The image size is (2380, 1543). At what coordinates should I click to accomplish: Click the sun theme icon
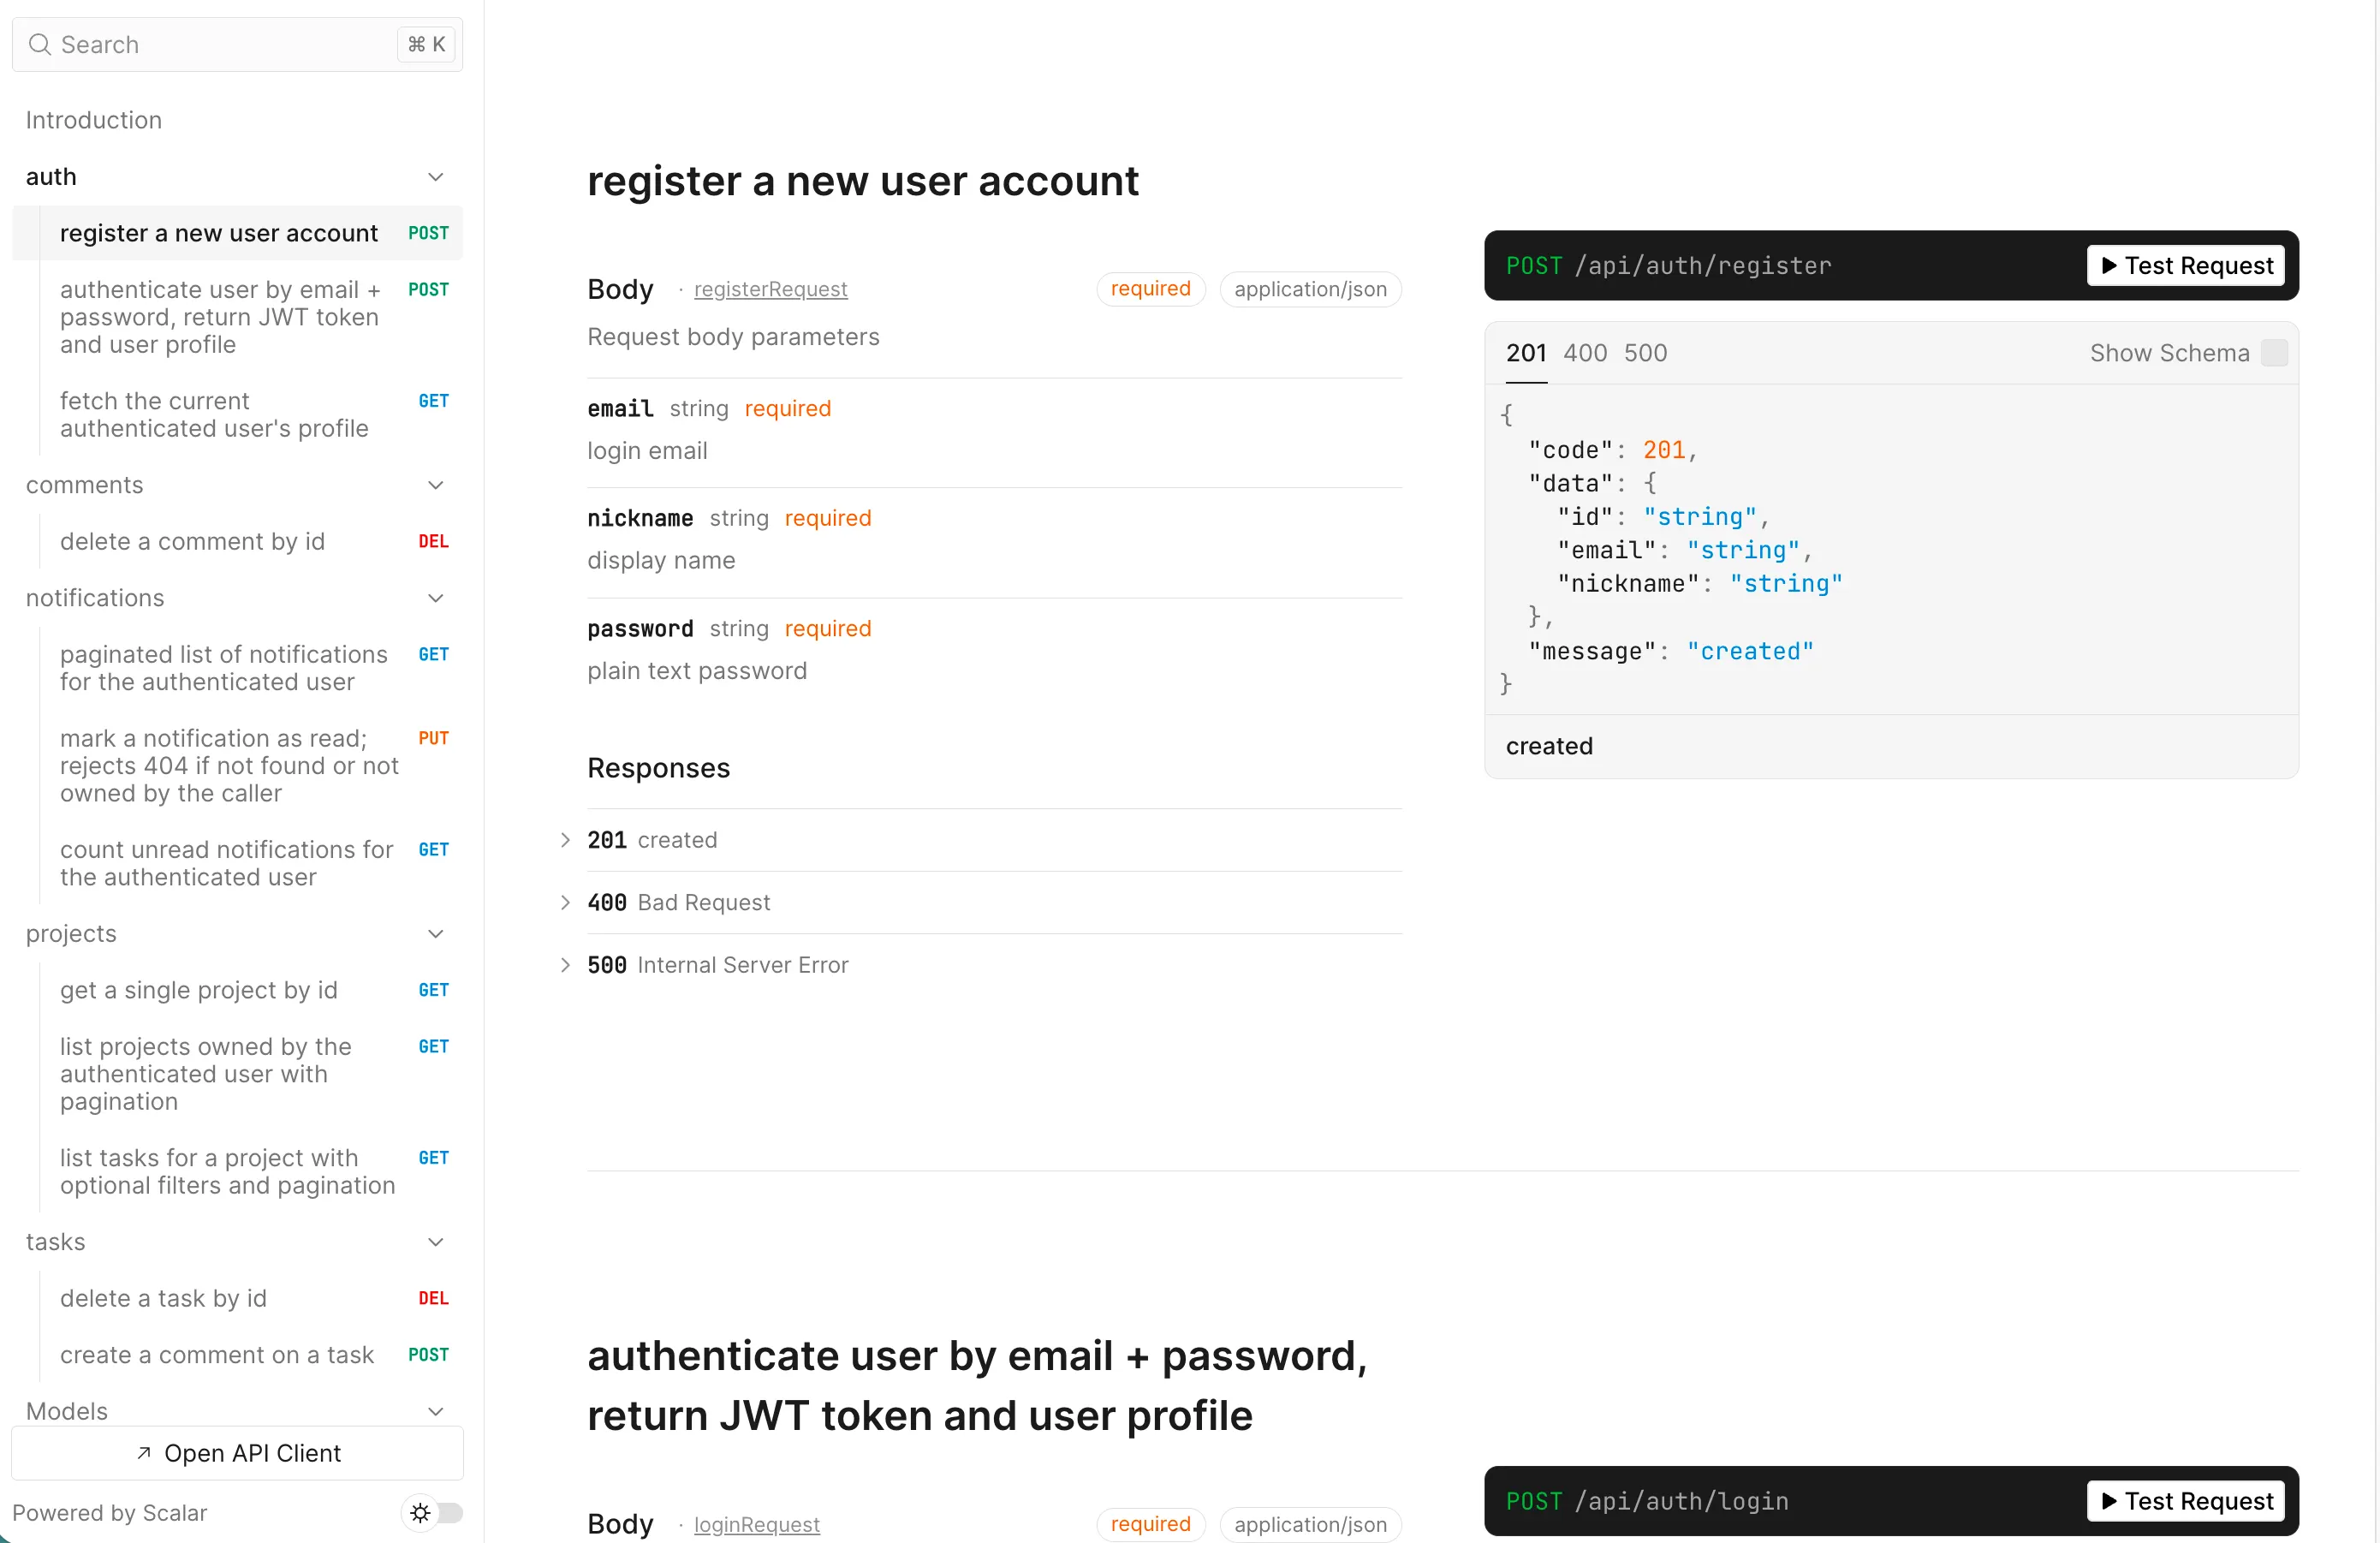(420, 1513)
